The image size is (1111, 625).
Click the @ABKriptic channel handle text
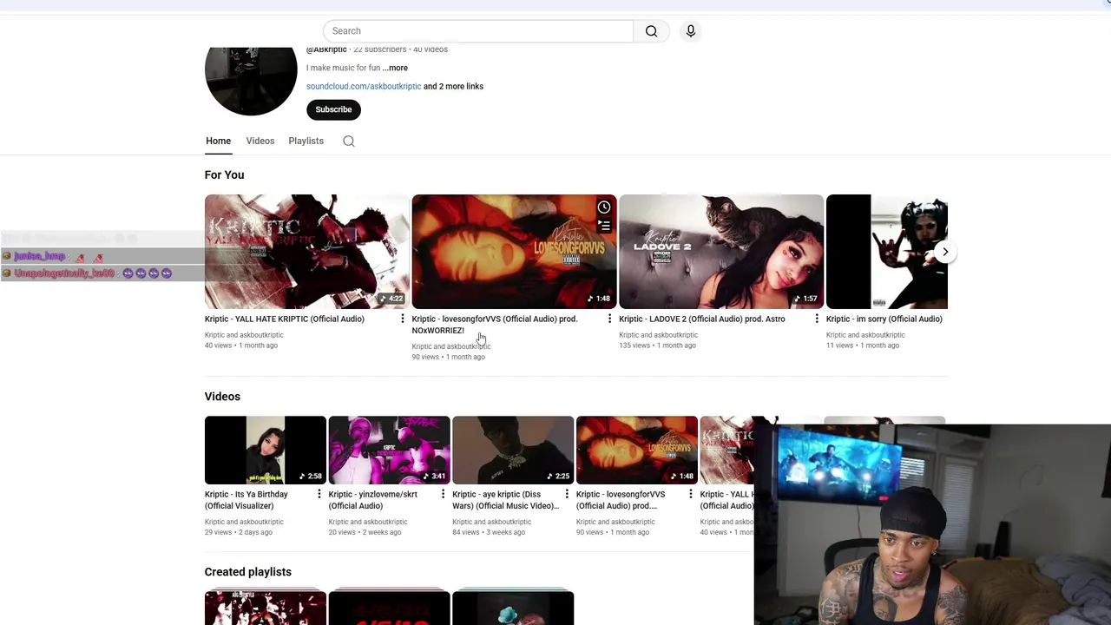[326, 49]
